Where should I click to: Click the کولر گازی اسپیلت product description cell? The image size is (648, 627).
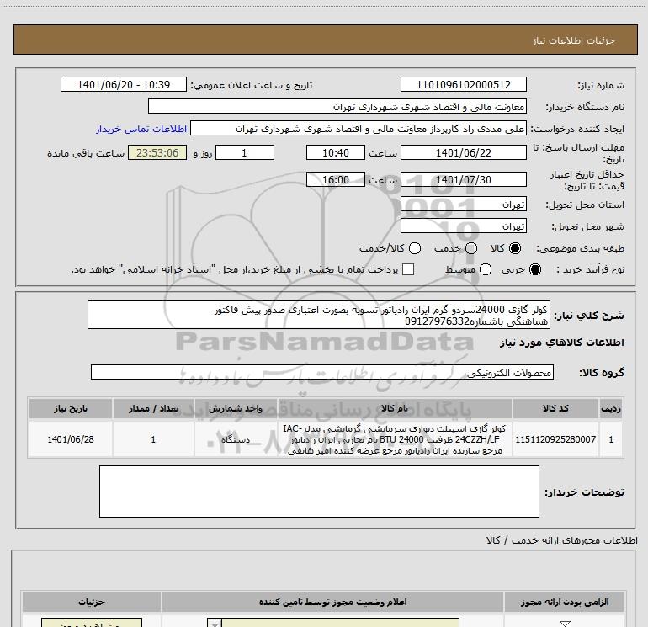pos(395,439)
